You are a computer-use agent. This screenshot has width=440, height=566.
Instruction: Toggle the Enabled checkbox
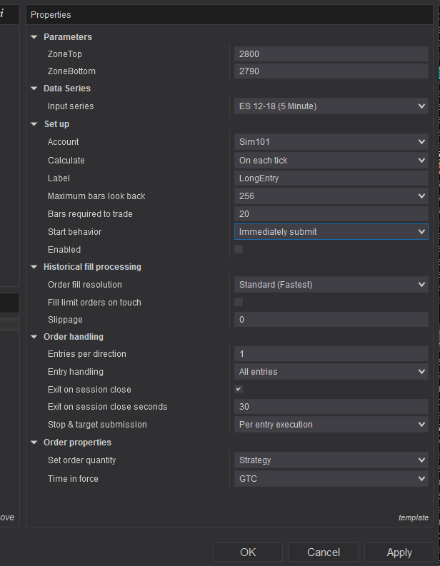tap(239, 249)
